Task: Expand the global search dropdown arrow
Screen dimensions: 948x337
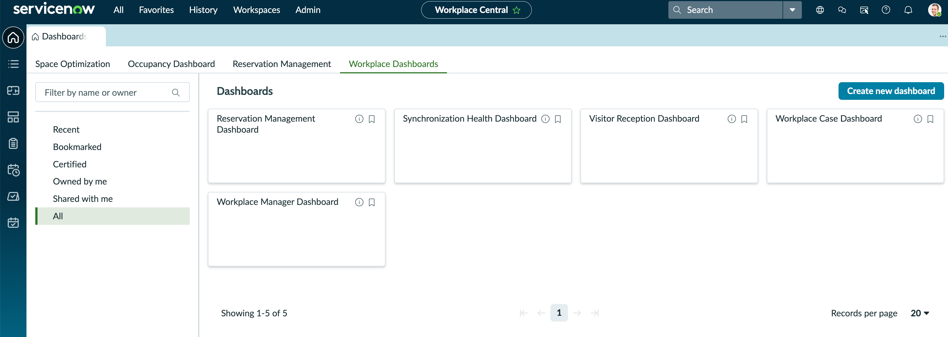Action: [x=792, y=10]
